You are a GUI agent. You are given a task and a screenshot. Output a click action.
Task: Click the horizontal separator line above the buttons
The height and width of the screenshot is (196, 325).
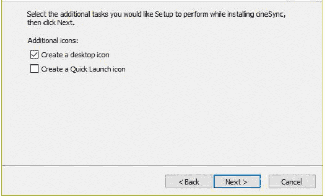pos(163,165)
